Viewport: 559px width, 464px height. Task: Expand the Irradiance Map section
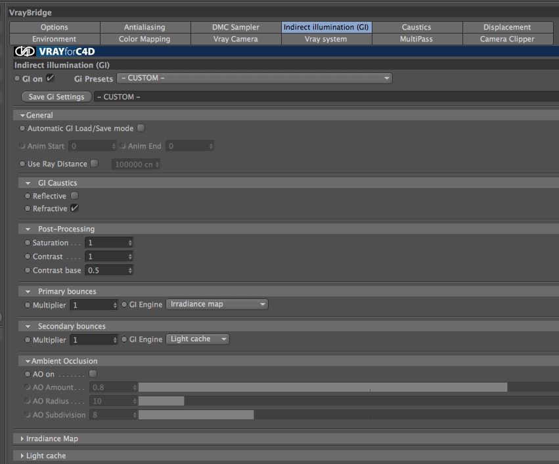(22, 438)
